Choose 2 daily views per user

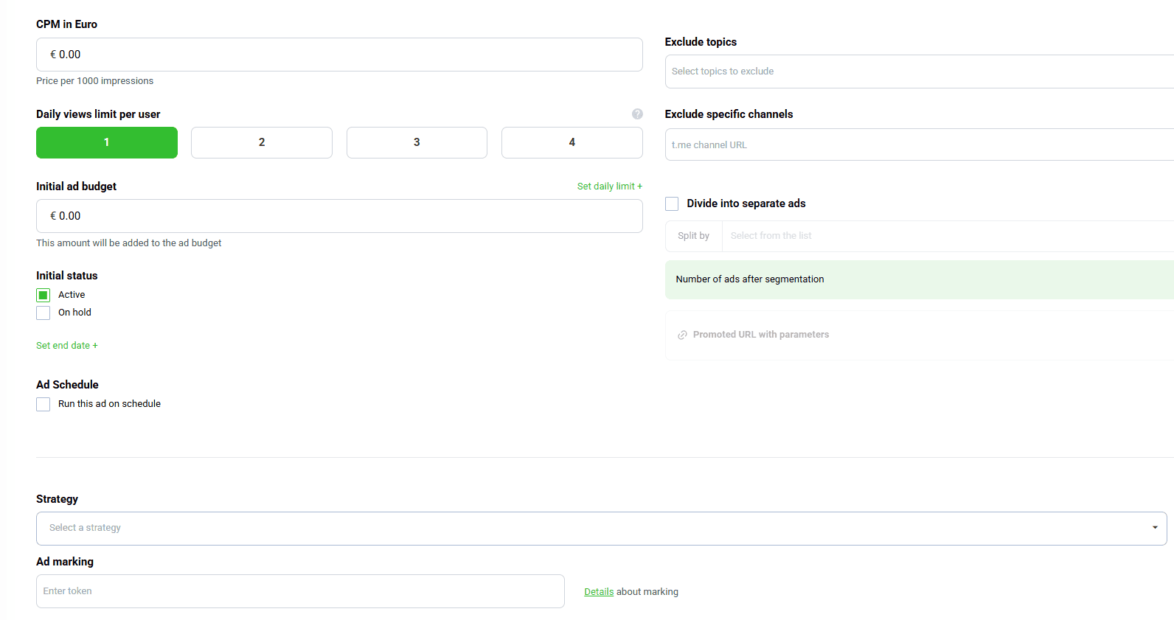[262, 142]
